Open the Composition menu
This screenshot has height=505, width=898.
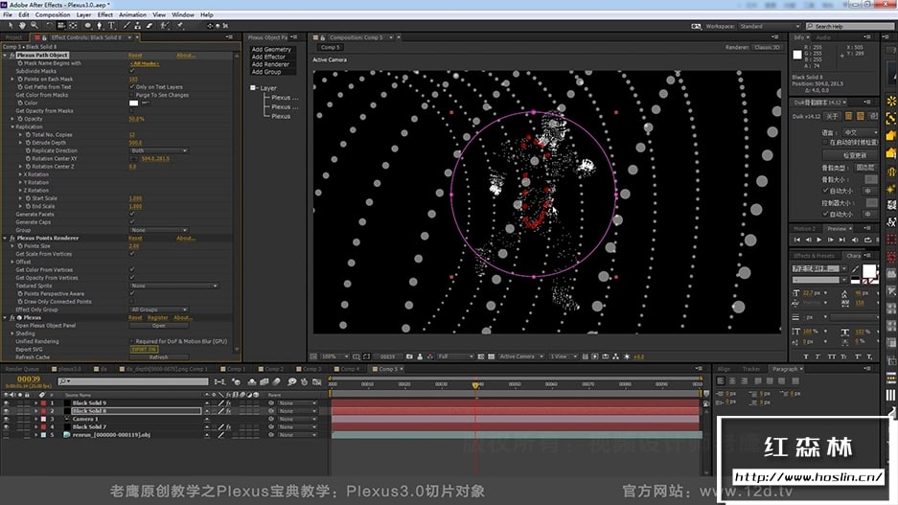click(x=53, y=15)
